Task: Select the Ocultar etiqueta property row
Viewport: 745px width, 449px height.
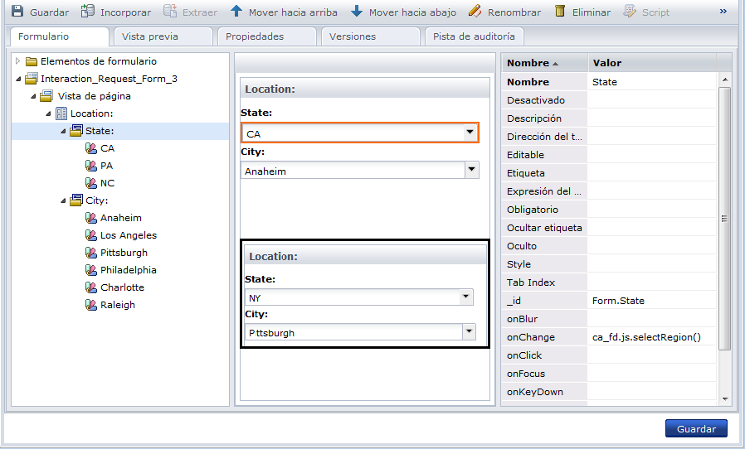Action: pos(609,227)
